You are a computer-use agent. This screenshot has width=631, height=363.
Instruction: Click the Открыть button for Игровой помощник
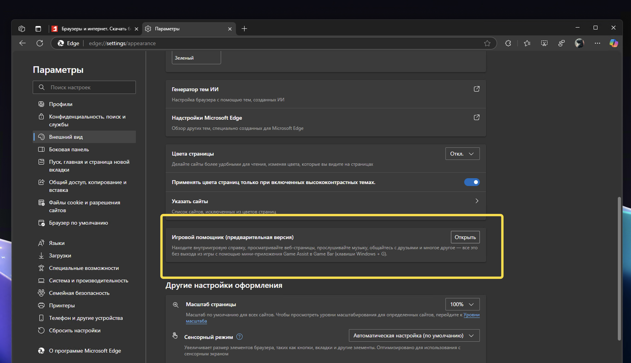pos(465,237)
